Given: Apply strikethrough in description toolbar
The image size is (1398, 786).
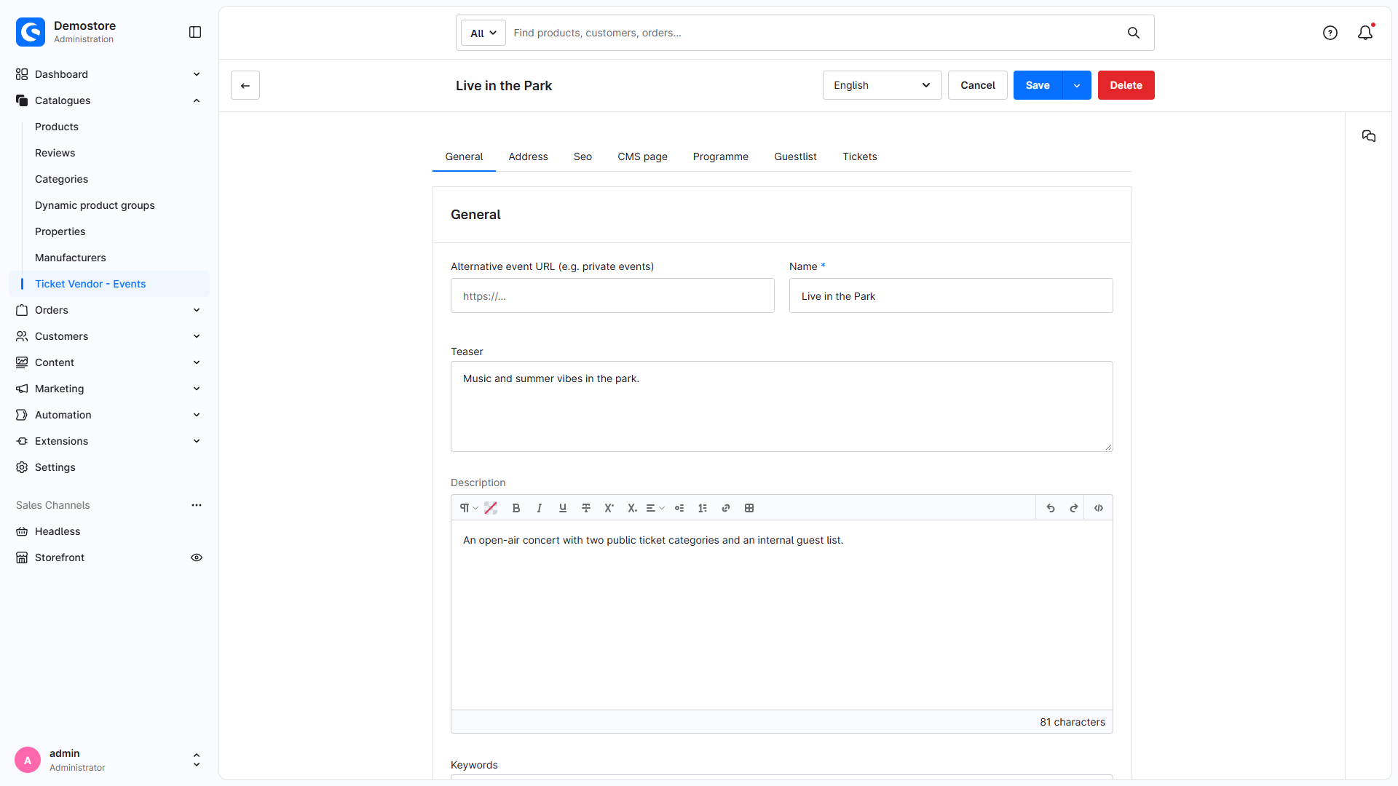Looking at the screenshot, I should pos(586,508).
